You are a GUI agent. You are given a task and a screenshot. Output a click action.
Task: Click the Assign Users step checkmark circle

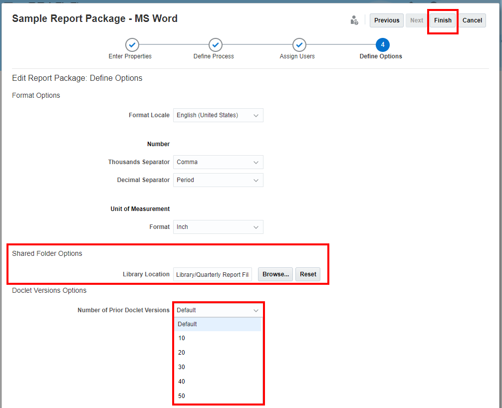[299, 45]
